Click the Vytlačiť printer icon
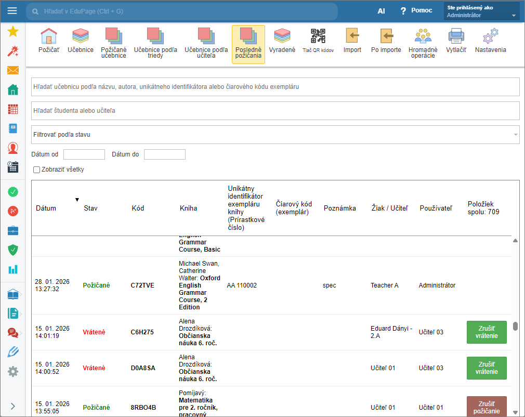This screenshot has width=525, height=417. point(456,41)
